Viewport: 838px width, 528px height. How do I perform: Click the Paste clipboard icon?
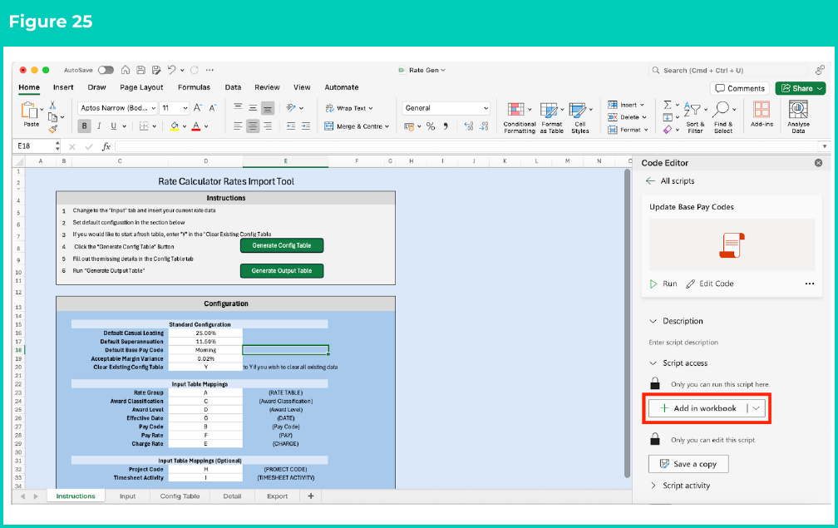(29, 110)
